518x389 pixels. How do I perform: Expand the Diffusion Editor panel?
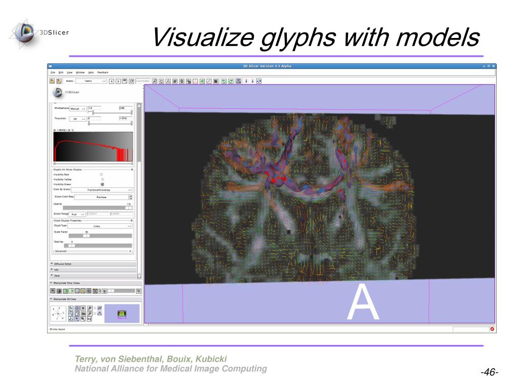93,263
